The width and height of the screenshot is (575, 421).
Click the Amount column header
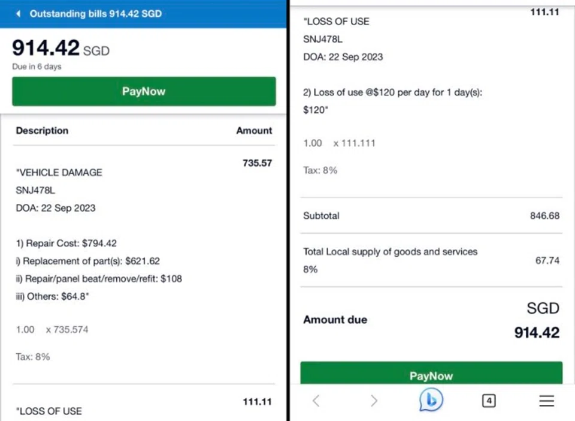click(x=254, y=131)
